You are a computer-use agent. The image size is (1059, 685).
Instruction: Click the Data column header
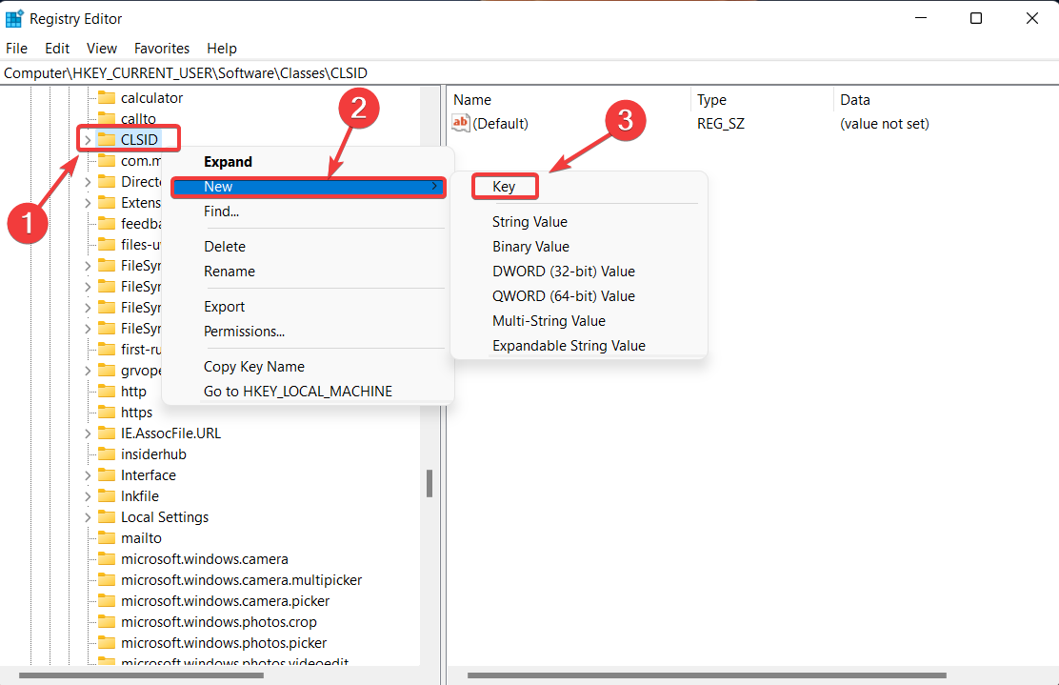click(x=855, y=100)
